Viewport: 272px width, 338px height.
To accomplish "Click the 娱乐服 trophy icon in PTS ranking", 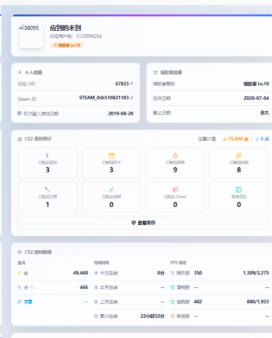I will click(173, 273).
